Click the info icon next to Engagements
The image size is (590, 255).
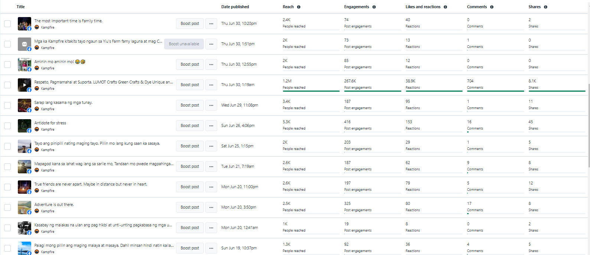pyautogui.click(x=374, y=7)
